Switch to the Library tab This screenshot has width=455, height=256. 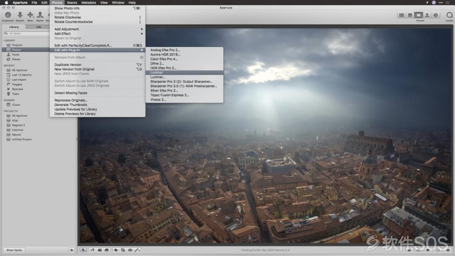(x=14, y=27)
